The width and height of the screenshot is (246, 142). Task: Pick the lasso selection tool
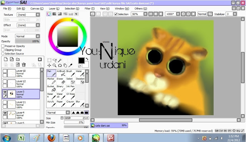pos(55,60)
